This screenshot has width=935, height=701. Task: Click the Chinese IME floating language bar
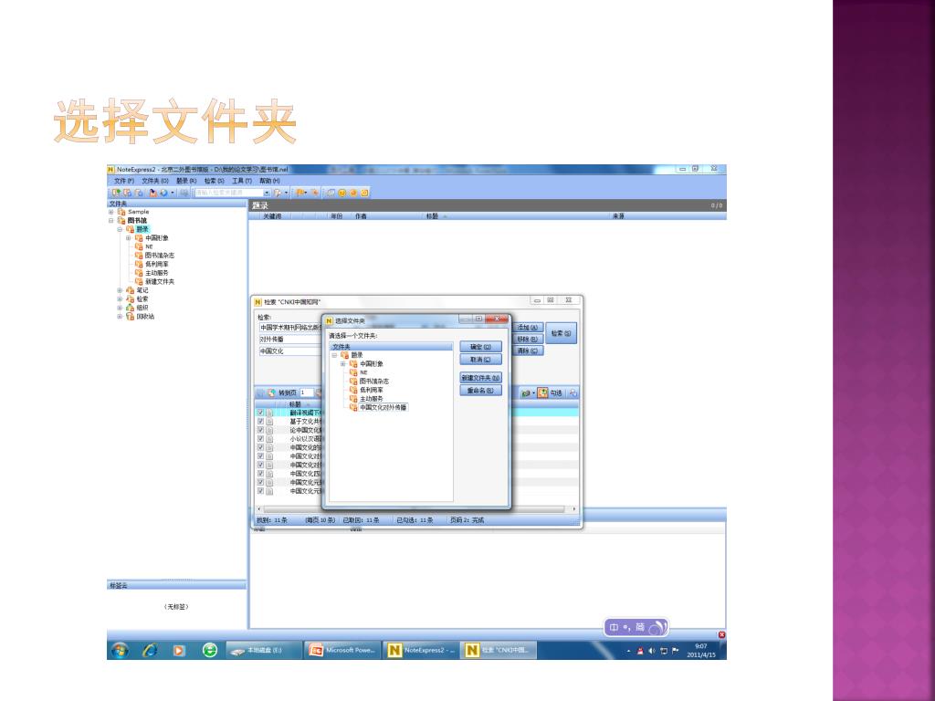pos(636,627)
